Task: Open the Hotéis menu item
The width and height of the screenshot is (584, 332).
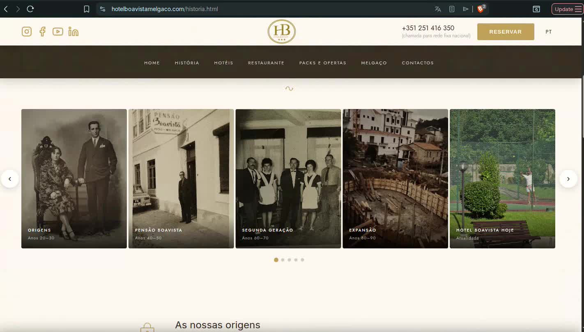Action: (223, 63)
